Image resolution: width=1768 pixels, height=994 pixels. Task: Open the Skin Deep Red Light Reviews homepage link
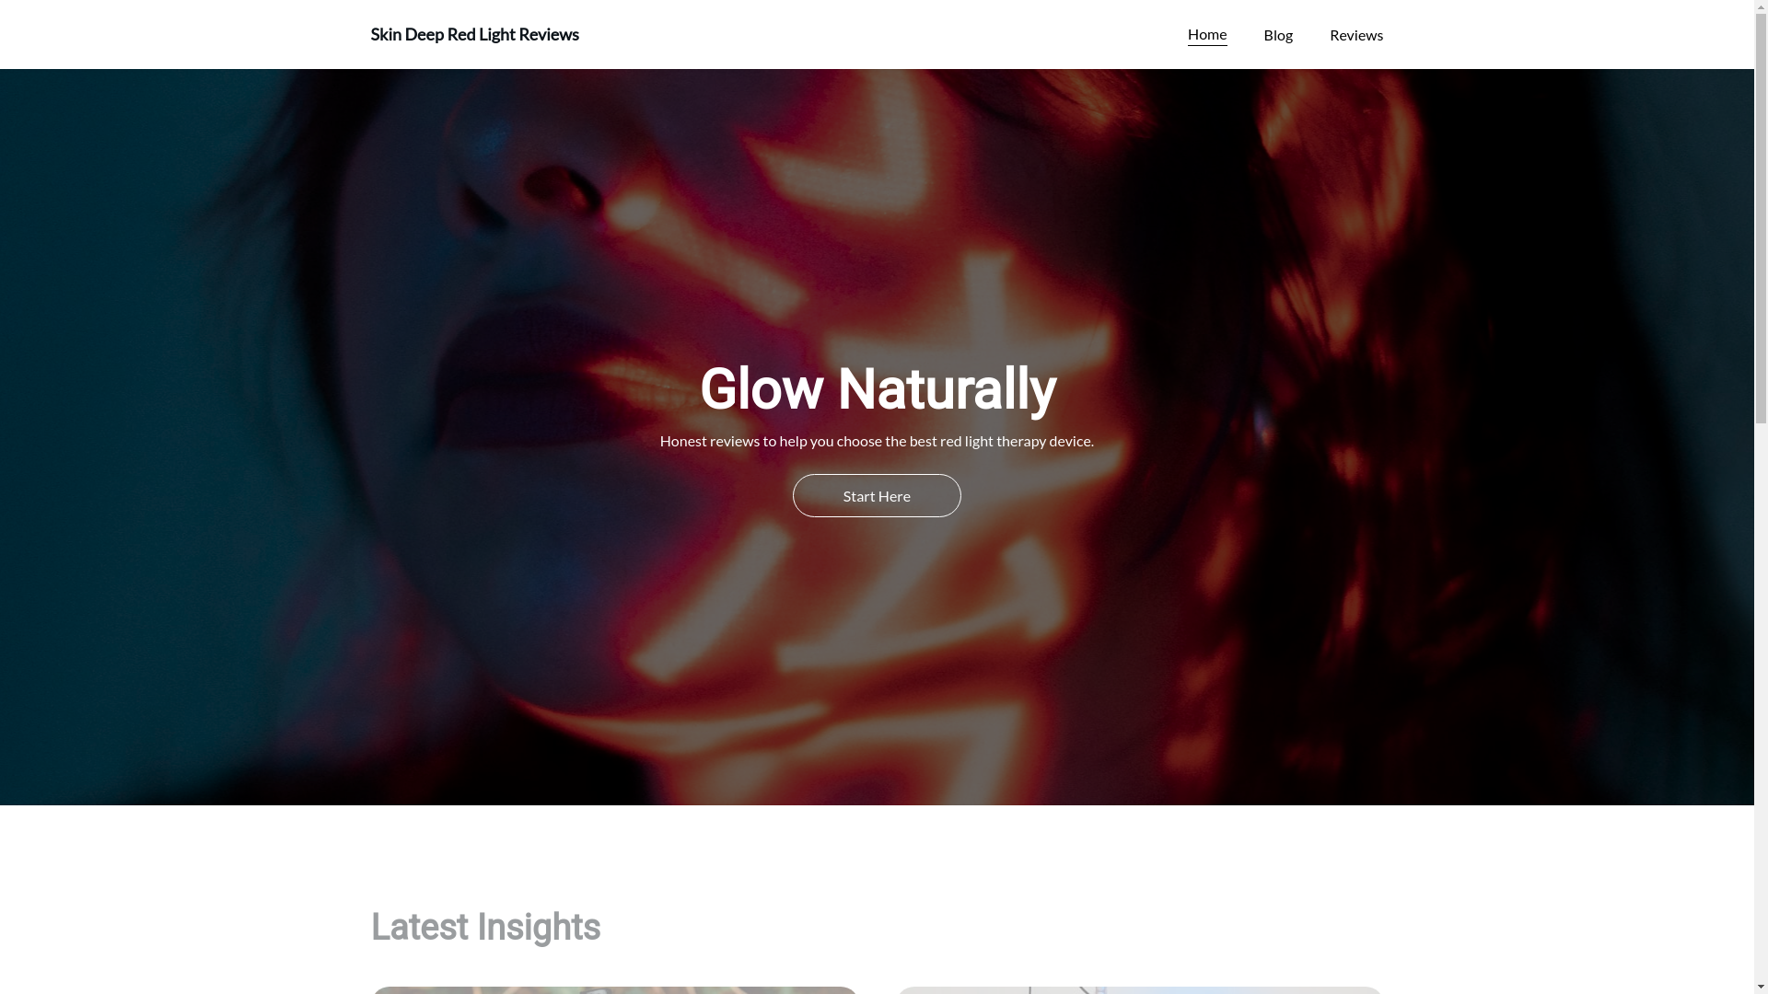474,34
